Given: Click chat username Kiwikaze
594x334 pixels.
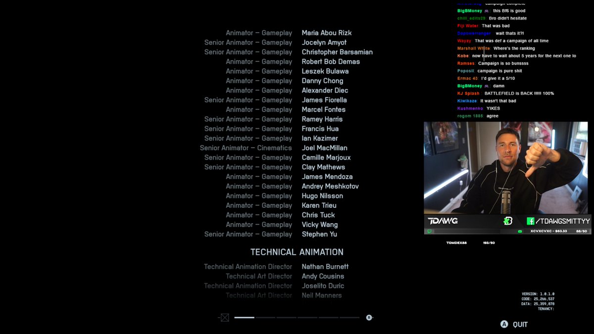Looking at the screenshot, I should tap(467, 101).
